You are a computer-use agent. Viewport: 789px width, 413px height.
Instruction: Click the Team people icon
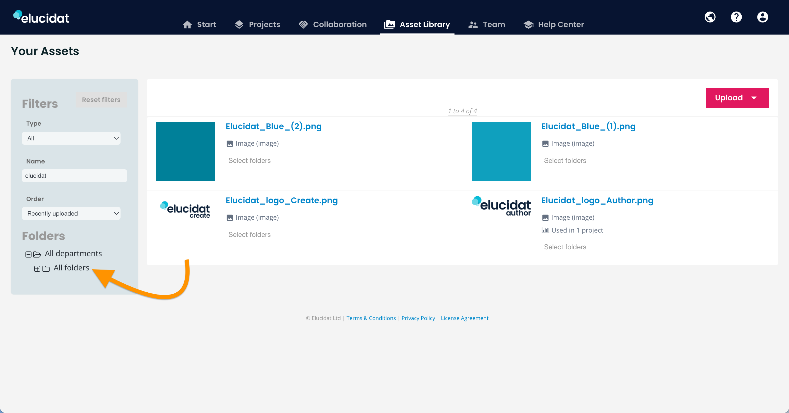click(x=473, y=24)
